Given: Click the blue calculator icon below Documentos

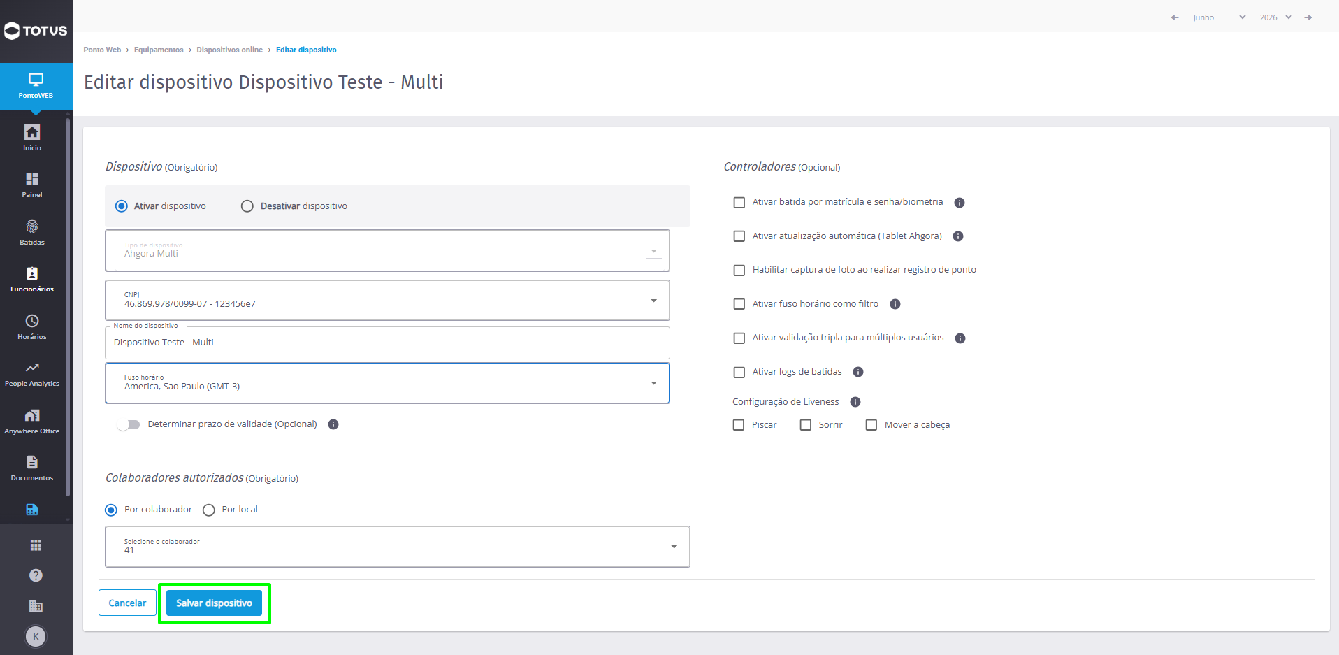Looking at the screenshot, I should point(32,510).
